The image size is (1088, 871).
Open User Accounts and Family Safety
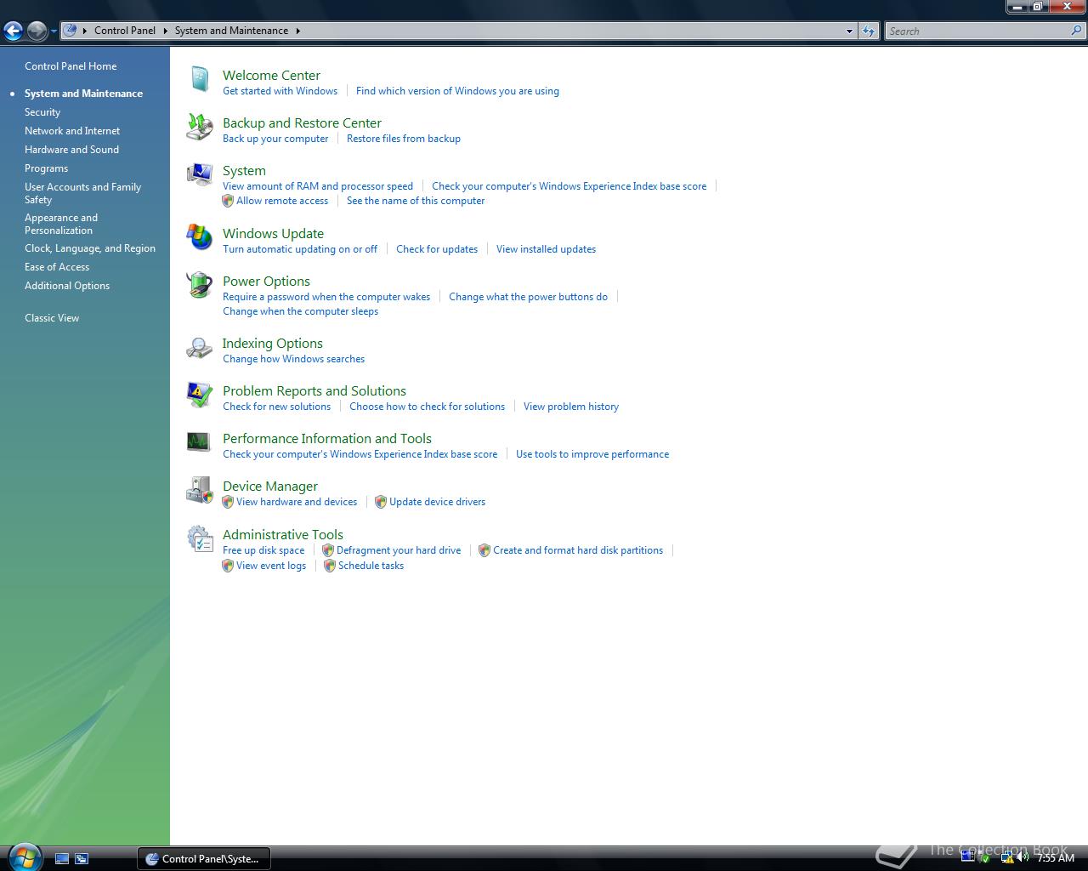[x=82, y=193]
